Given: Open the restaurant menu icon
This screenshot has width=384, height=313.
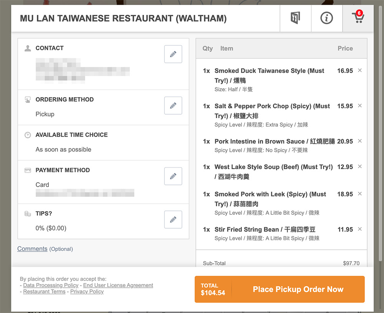Looking at the screenshot, I should 295,18.
